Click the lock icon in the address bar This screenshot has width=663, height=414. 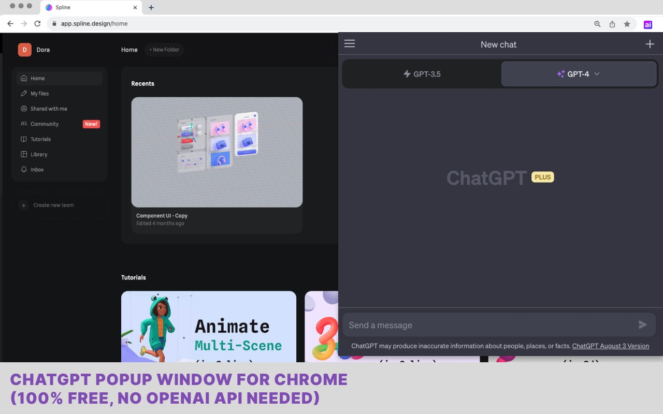(x=54, y=24)
